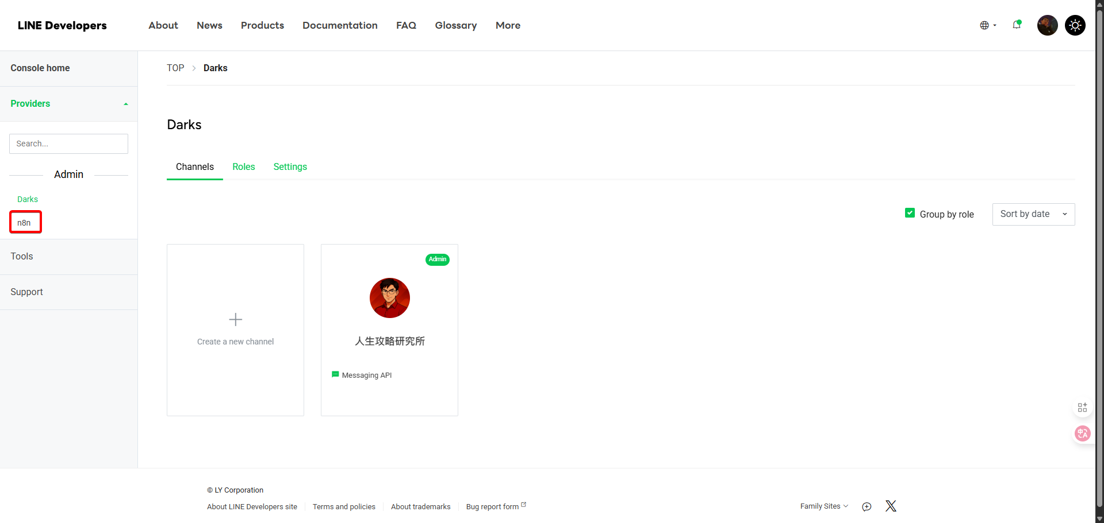
Task: Open the language globe selector in header
Action: tap(986, 25)
